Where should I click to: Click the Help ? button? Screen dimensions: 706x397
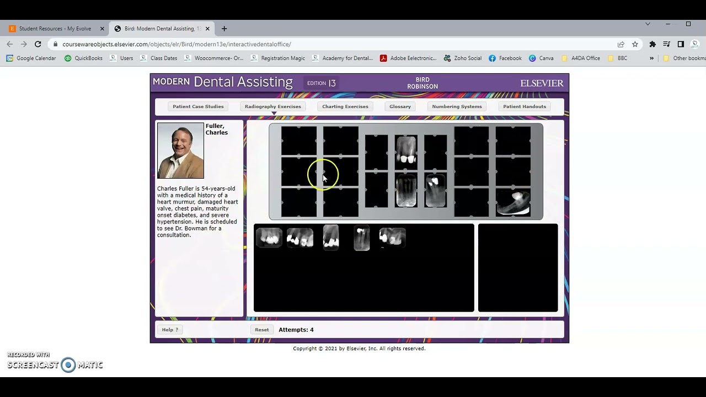[170, 330]
